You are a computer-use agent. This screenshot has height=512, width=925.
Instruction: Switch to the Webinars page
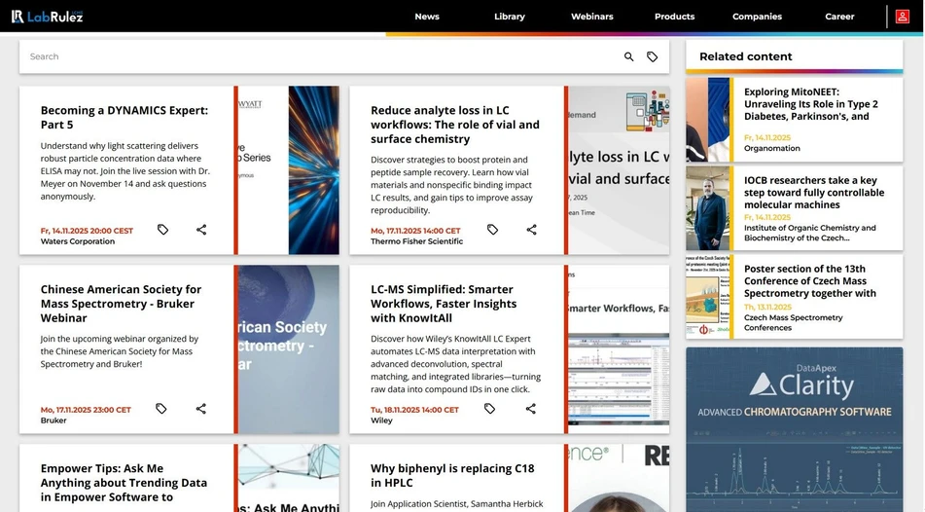click(591, 17)
